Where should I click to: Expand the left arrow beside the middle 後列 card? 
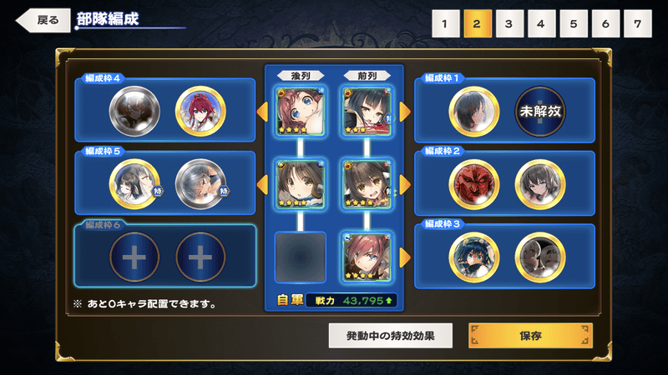[x=262, y=184]
